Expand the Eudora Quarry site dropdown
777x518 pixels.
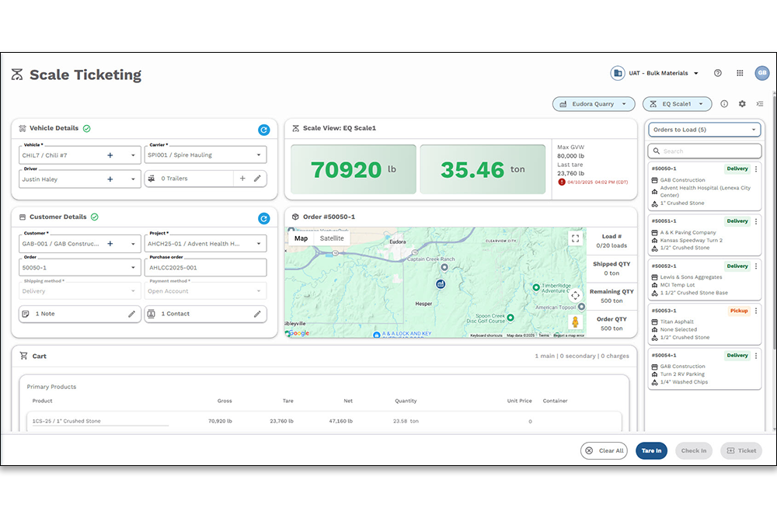pyautogui.click(x=594, y=104)
